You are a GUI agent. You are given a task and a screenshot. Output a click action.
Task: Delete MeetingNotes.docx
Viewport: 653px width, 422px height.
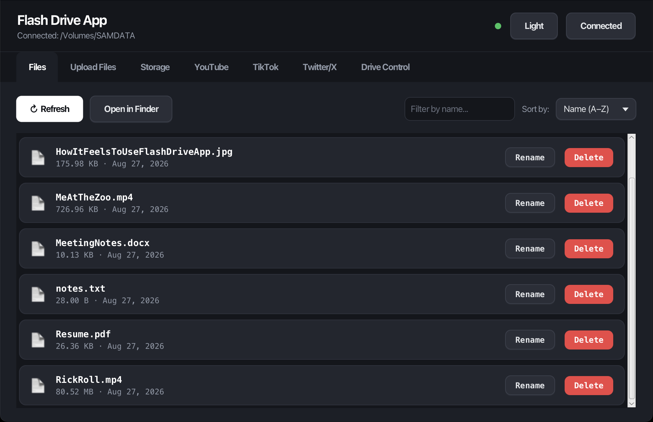tap(589, 249)
